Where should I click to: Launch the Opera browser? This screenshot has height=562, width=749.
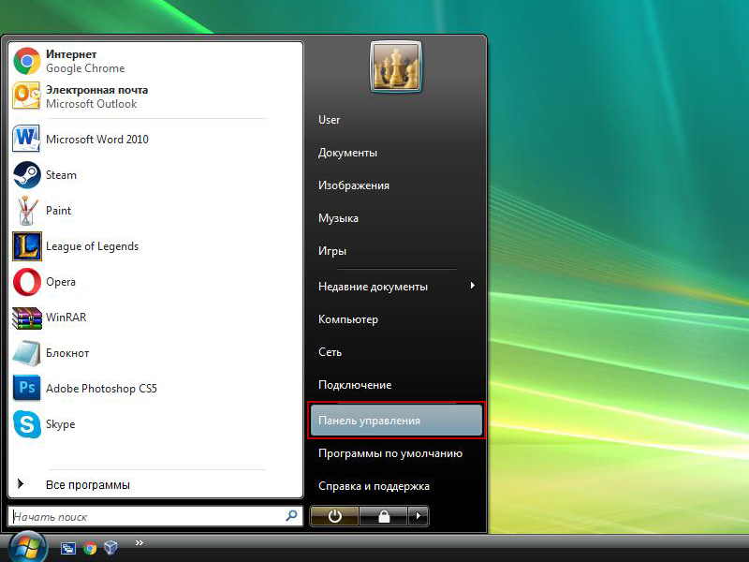(155, 282)
